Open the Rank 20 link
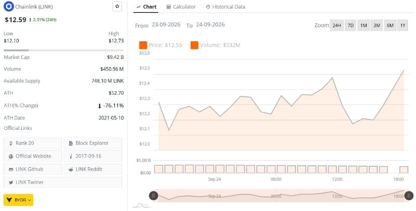Image resolution: width=416 pixels, height=211 pixels. point(33,143)
